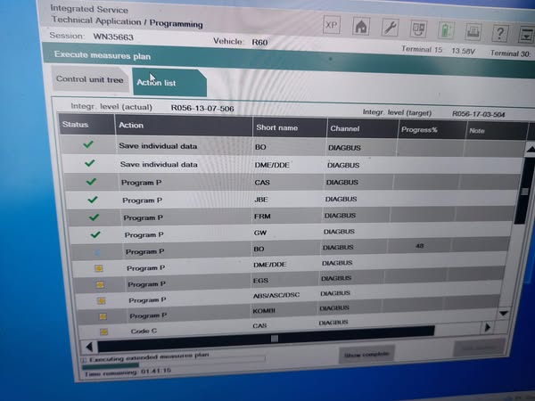The image size is (535, 401).
Task: Open the wrench settings tool
Action: tap(390, 28)
